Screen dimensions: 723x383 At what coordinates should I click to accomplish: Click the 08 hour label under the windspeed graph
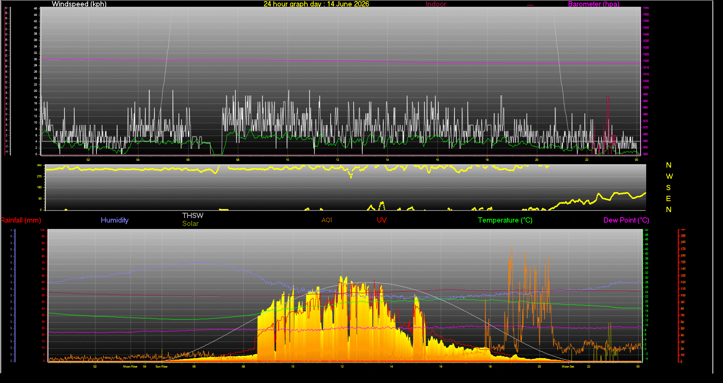(238, 160)
